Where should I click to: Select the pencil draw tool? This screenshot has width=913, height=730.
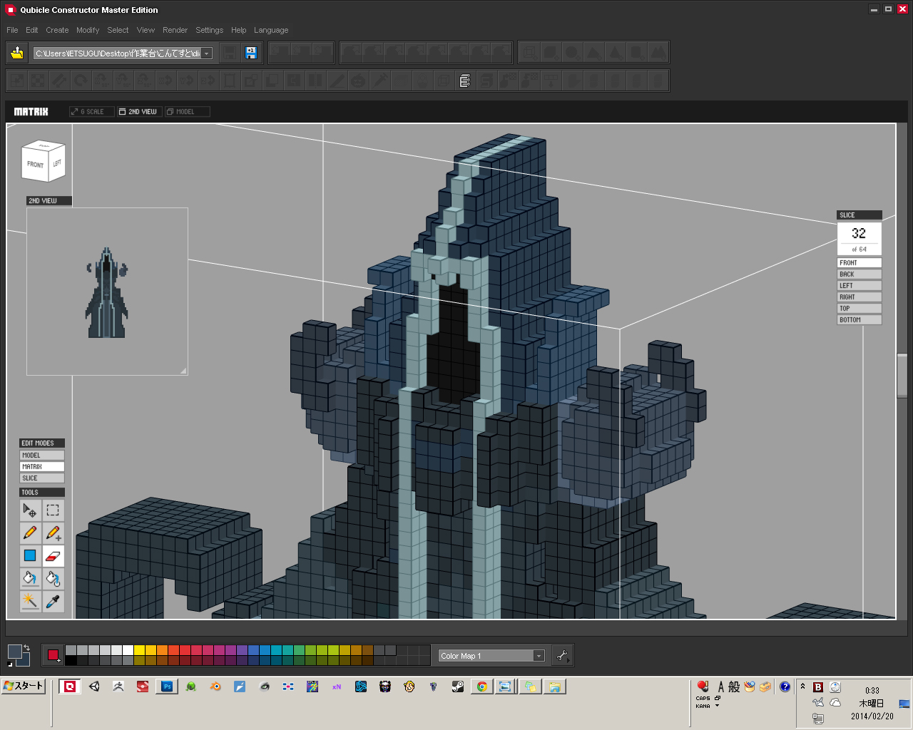[30, 533]
